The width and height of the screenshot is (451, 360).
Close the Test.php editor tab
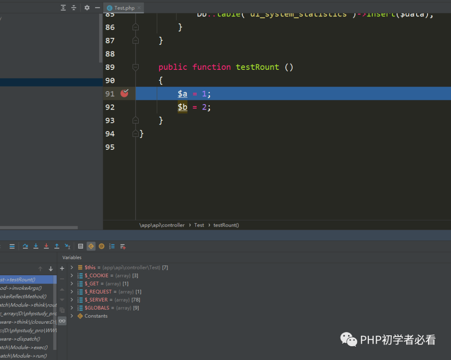point(139,8)
